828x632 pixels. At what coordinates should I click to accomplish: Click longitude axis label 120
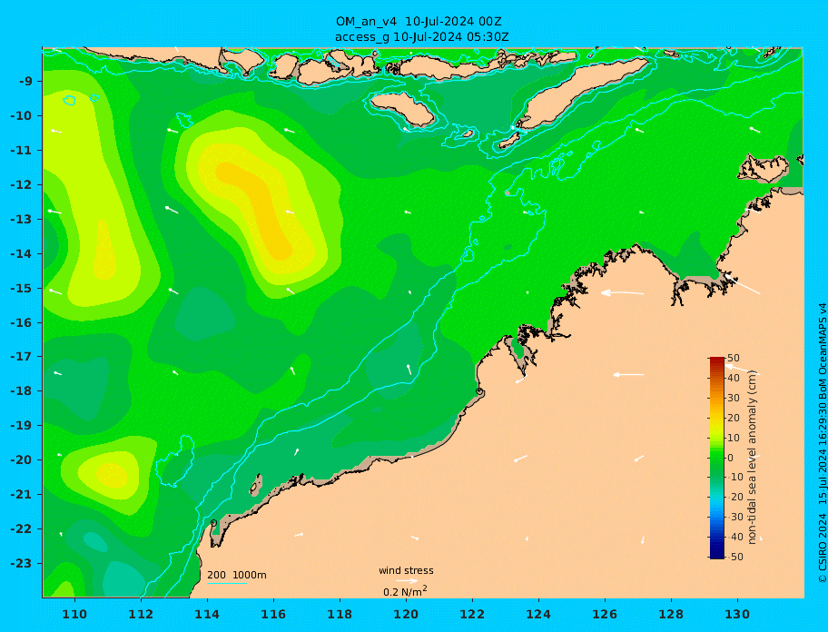click(406, 614)
